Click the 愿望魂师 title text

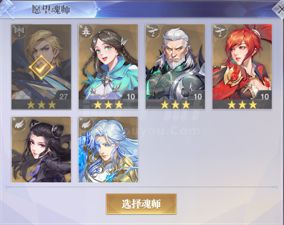[51, 9]
